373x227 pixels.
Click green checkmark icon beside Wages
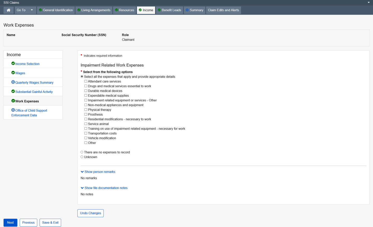tap(13, 73)
